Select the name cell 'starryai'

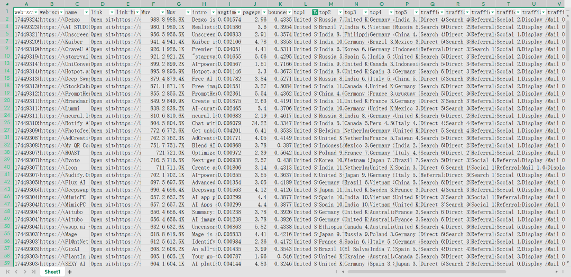click(77, 57)
